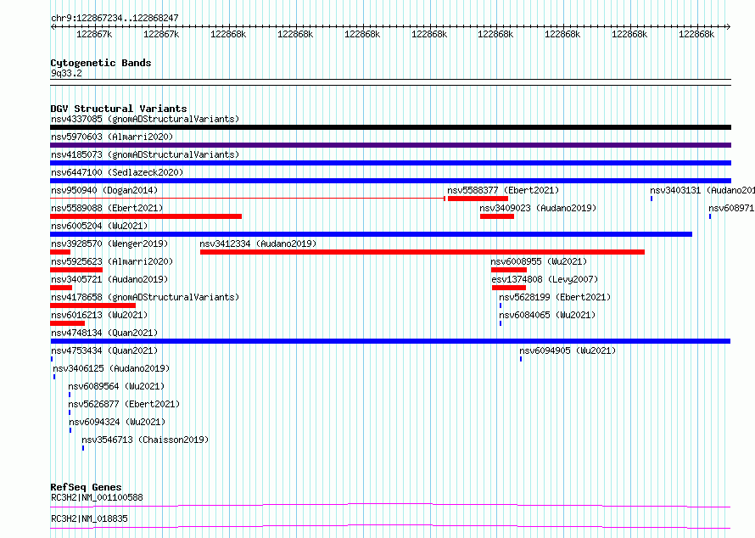Viewport: 755px width, 538px height.
Task: Click the nsv6447100 (Sedlazeck2020) label
Action: coord(117,172)
